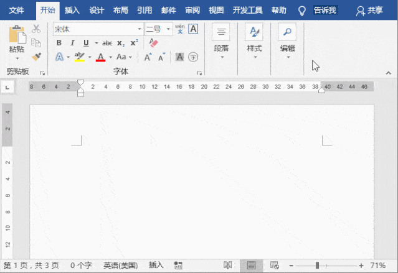Open the 文件 file tab
The height and width of the screenshot is (273, 398).
pyautogui.click(x=16, y=11)
